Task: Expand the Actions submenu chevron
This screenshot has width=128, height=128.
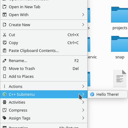Action: [83, 86]
